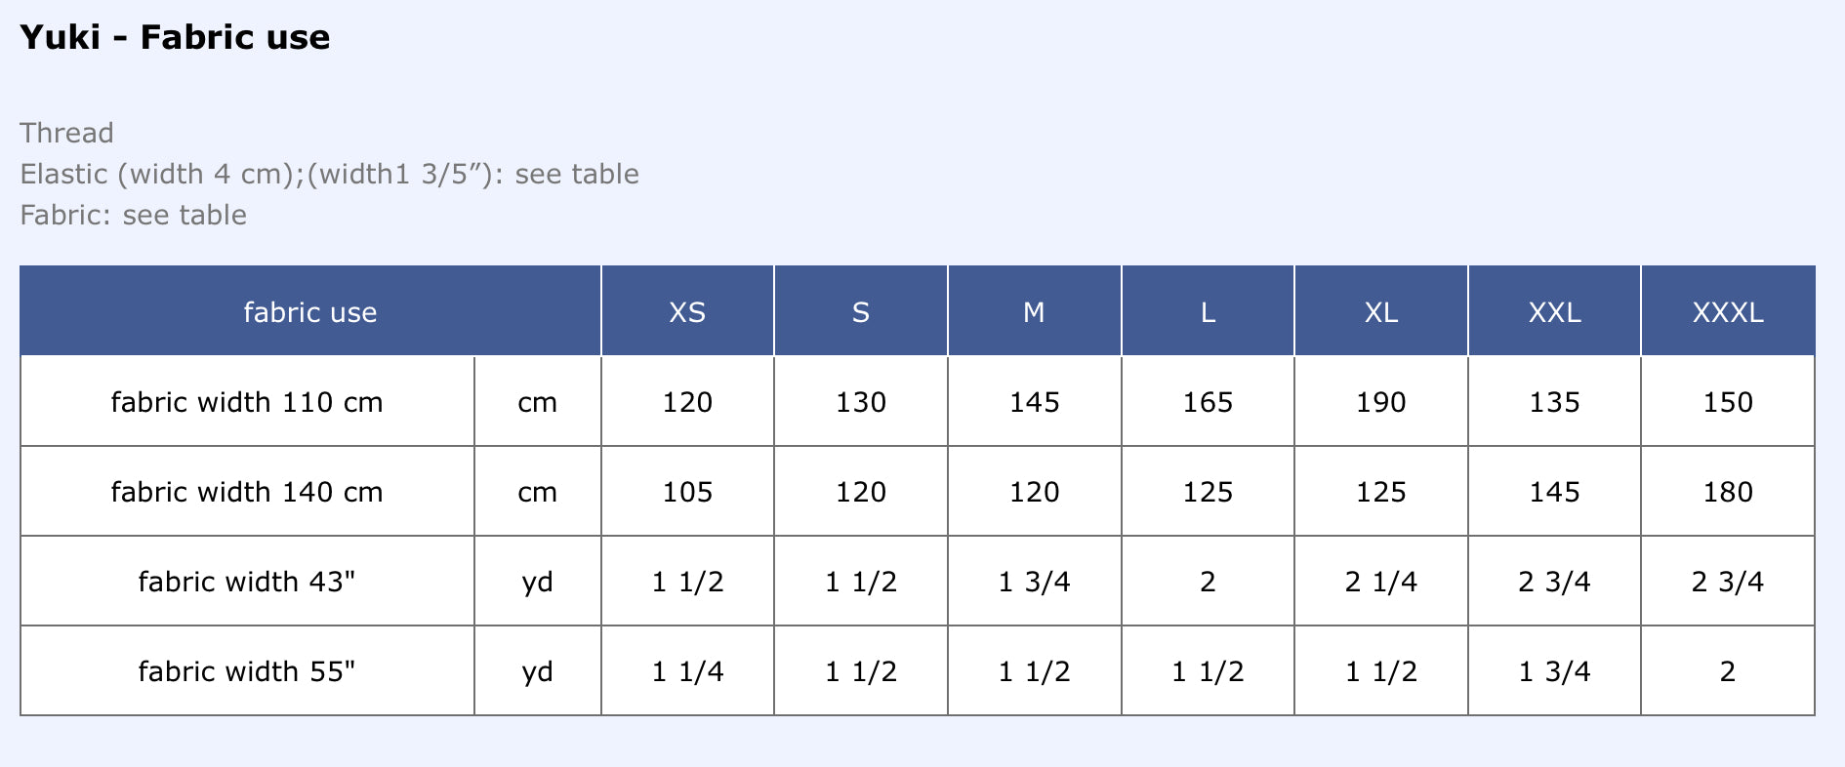Click the 190 value in the XL column
Screen dimensions: 1845x767
[1380, 402]
